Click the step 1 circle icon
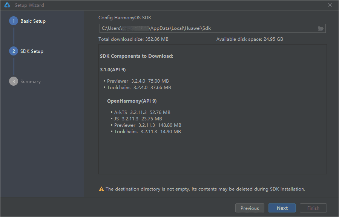 click(14, 21)
